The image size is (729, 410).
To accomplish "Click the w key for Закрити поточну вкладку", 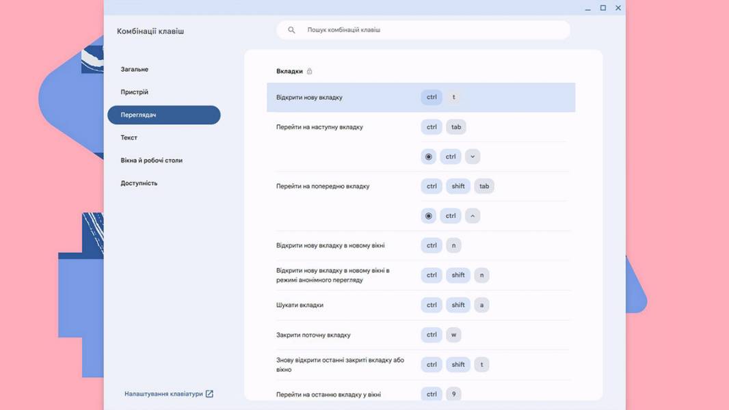I will (454, 335).
